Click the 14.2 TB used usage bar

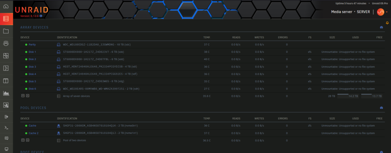(x=348, y=96)
